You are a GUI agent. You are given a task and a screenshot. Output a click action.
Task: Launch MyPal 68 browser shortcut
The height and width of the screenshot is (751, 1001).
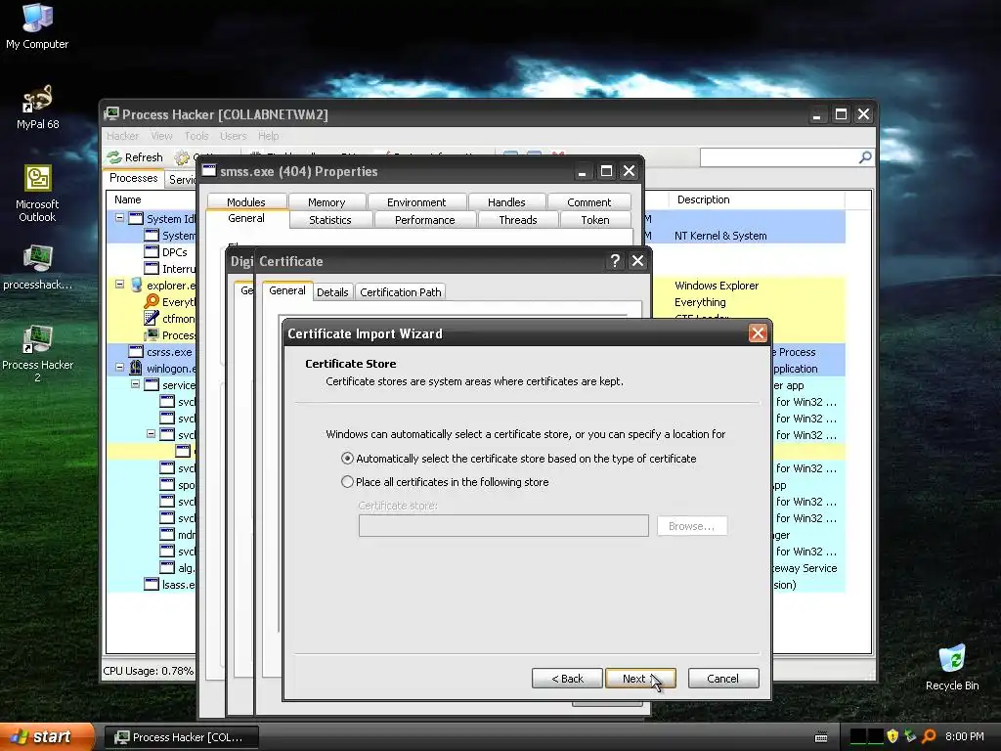click(37, 106)
